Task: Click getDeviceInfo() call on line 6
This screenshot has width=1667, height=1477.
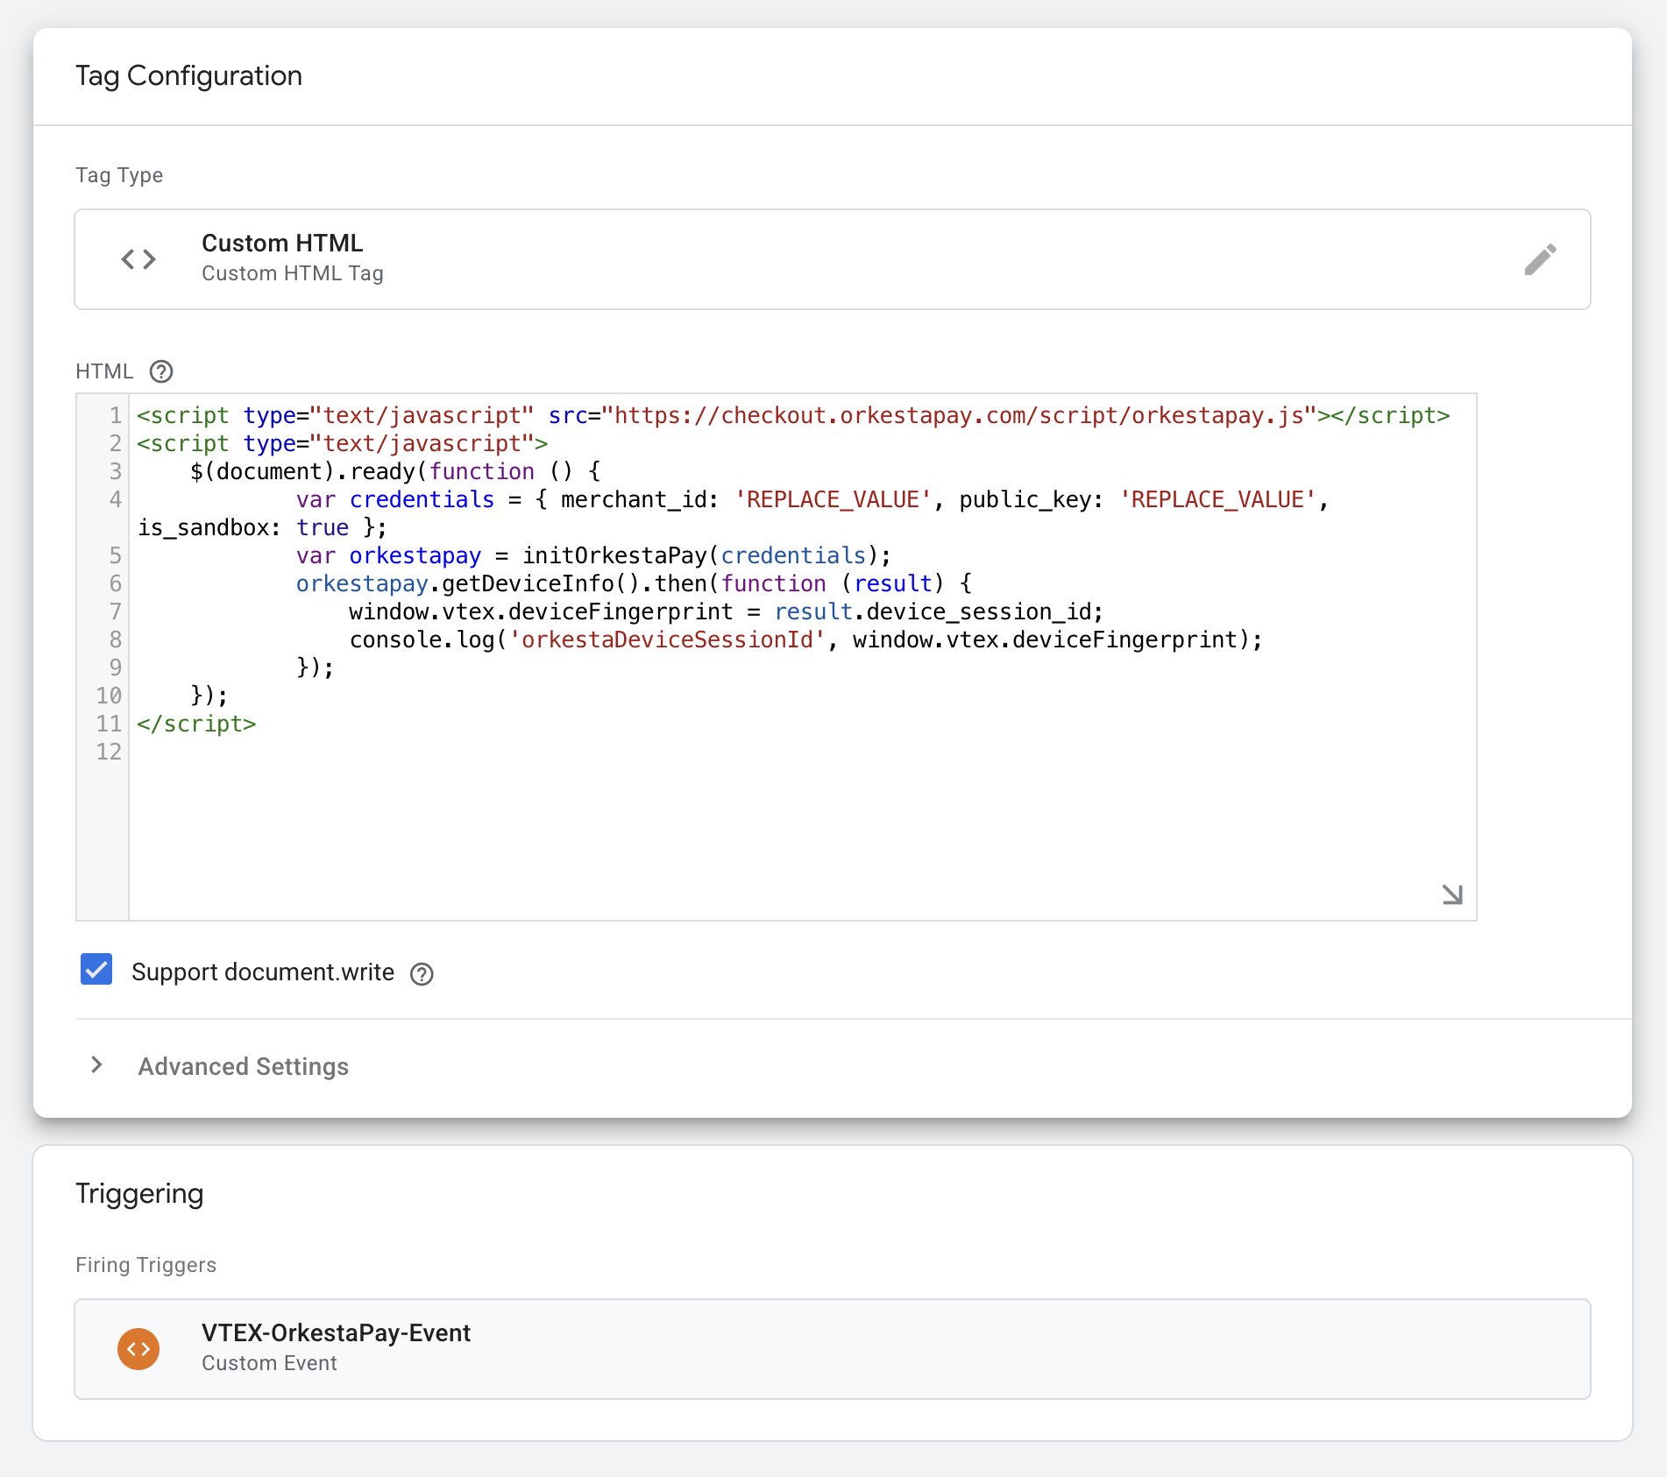Action: point(541,583)
